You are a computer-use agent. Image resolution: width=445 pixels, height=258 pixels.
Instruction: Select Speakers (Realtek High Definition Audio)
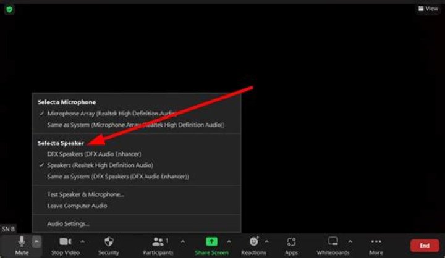pyautogui.click(x=100, y=165)
